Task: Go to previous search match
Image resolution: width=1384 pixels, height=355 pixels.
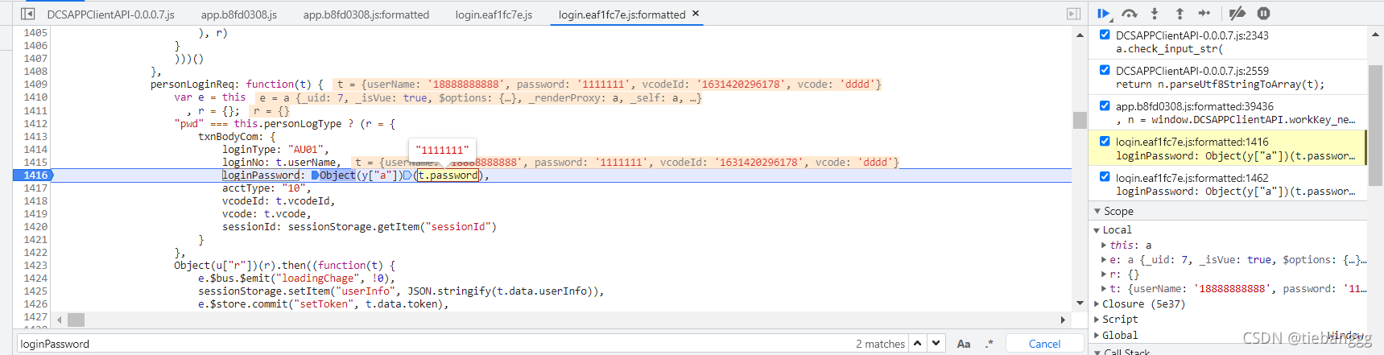Action: (917, 344)
